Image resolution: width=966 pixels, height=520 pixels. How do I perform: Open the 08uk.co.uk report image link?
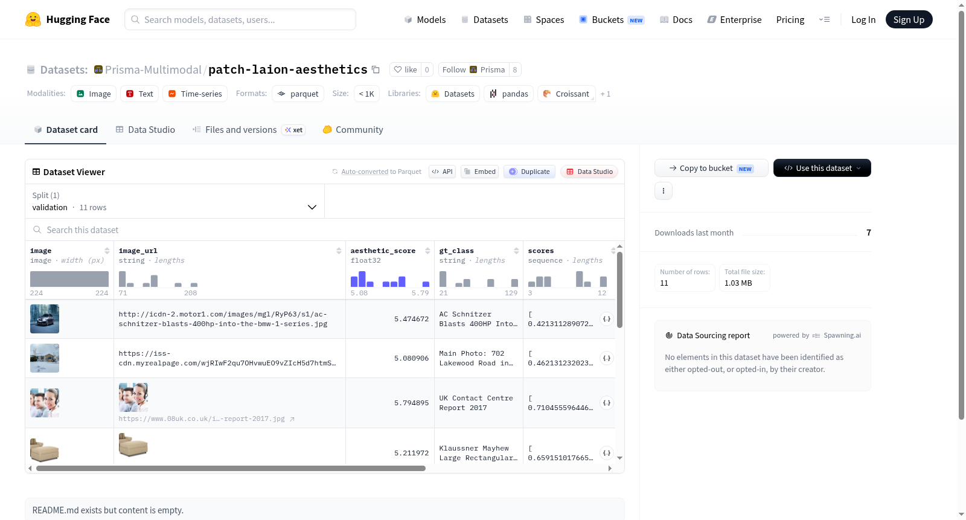click(x=206, y=419)
